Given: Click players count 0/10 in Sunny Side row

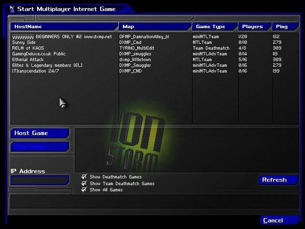Looking at the screenshot, I should [243, 42].
